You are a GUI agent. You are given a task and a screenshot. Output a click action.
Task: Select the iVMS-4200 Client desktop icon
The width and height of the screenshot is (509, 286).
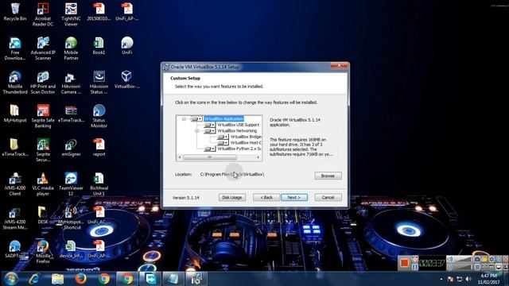pos(15,184)
